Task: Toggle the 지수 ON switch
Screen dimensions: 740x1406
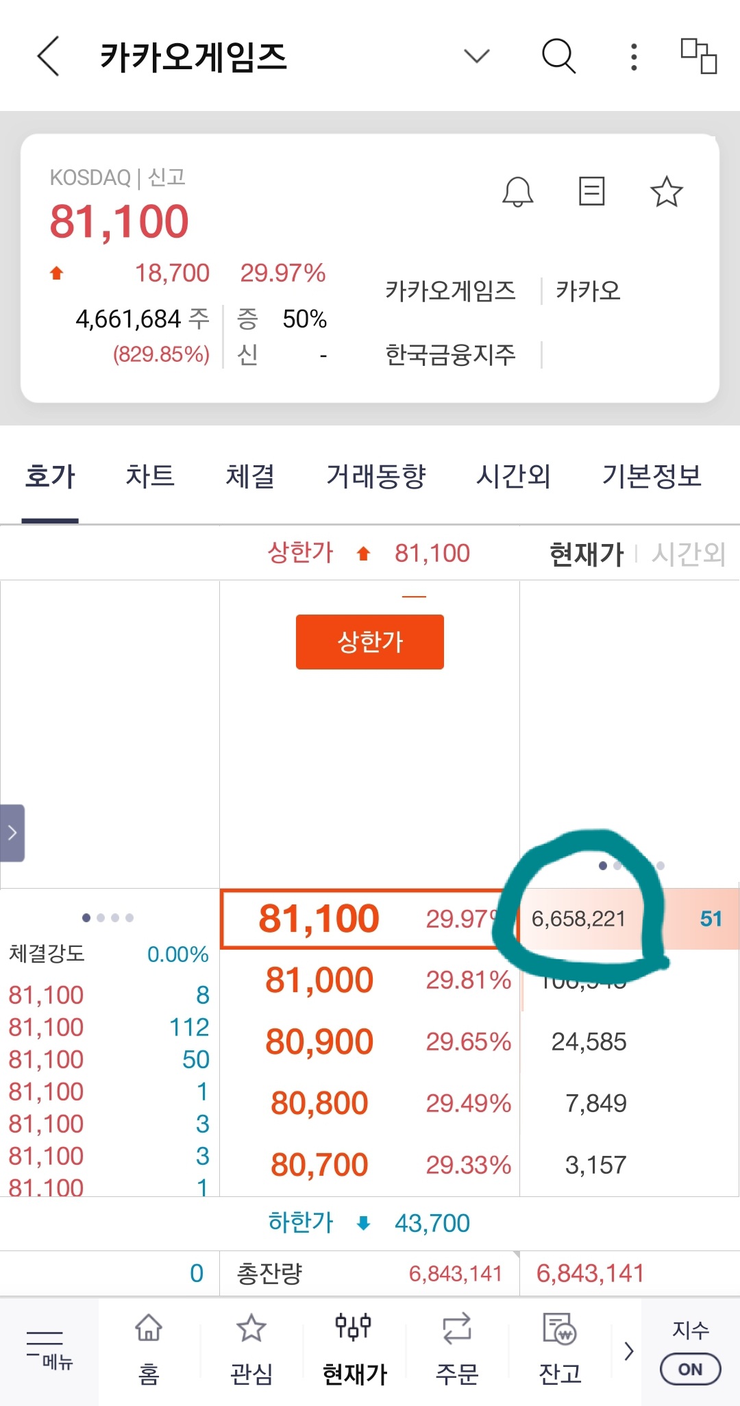Action: [690, 1369]
